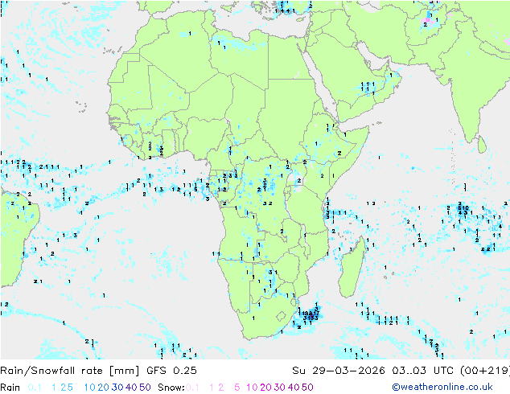Select the magenta 20 snow legend value
This screenshot has height=394, width=510.
[x=265, y=388]
